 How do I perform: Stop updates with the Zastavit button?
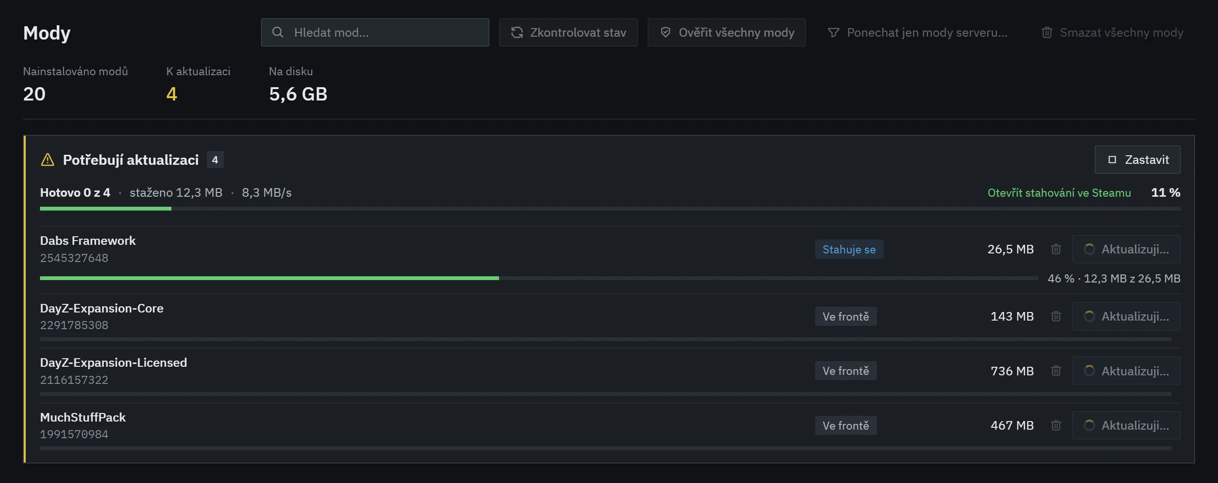pos(1138,160)
